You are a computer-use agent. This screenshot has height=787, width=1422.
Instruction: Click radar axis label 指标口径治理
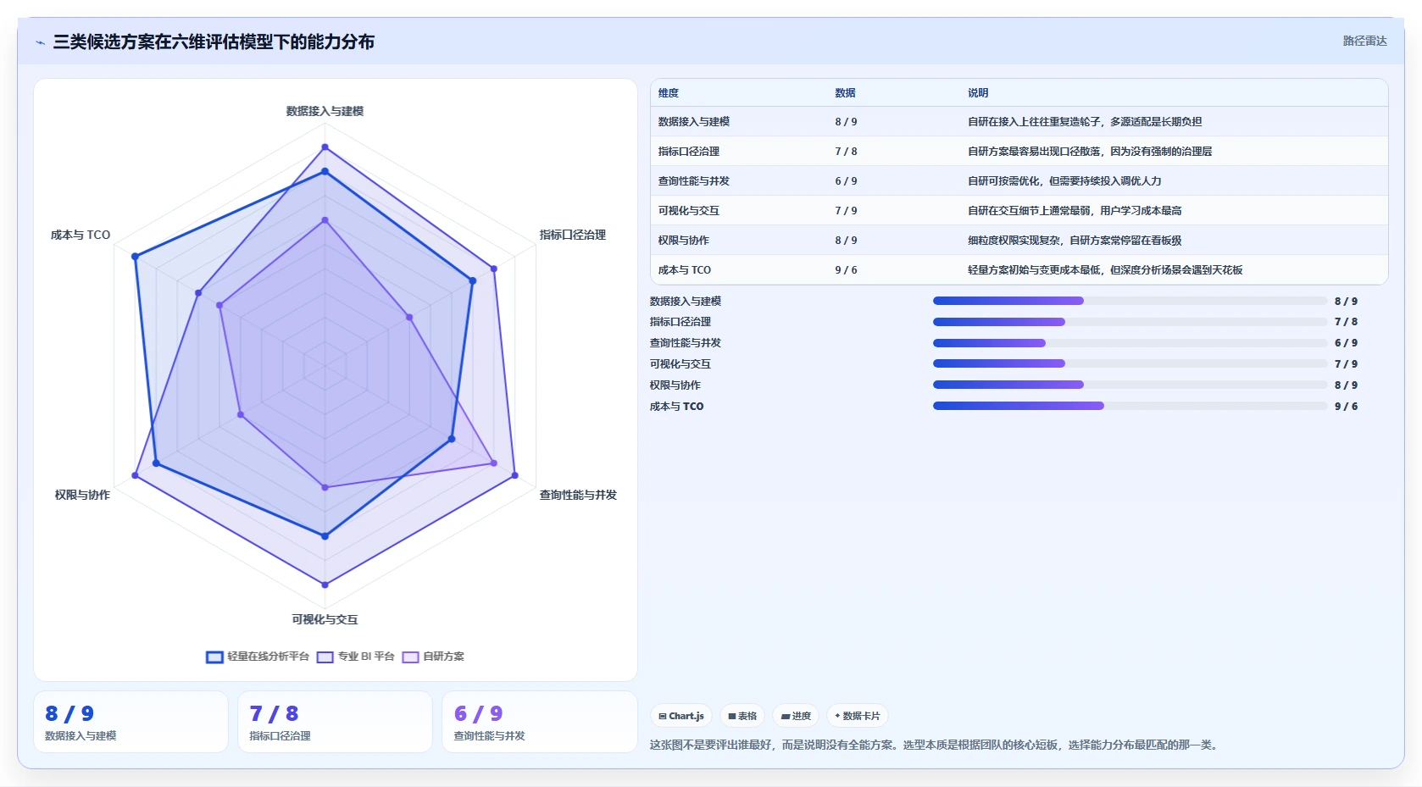pyautogui.click(x=573, y=235)
